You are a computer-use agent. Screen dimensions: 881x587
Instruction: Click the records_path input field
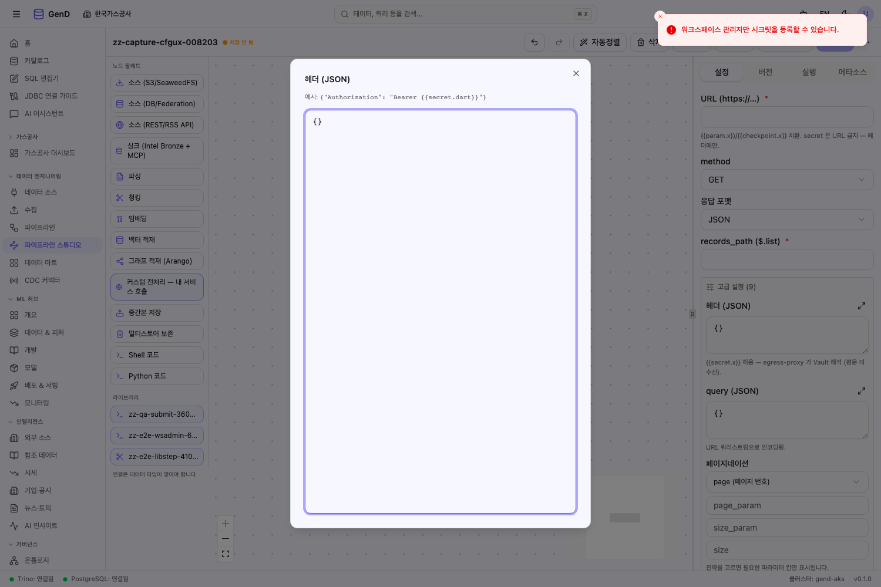[x=787, y=259]
